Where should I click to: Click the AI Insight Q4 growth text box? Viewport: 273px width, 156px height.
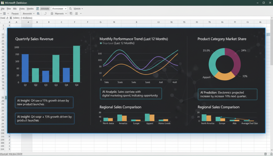click(44, 102)
